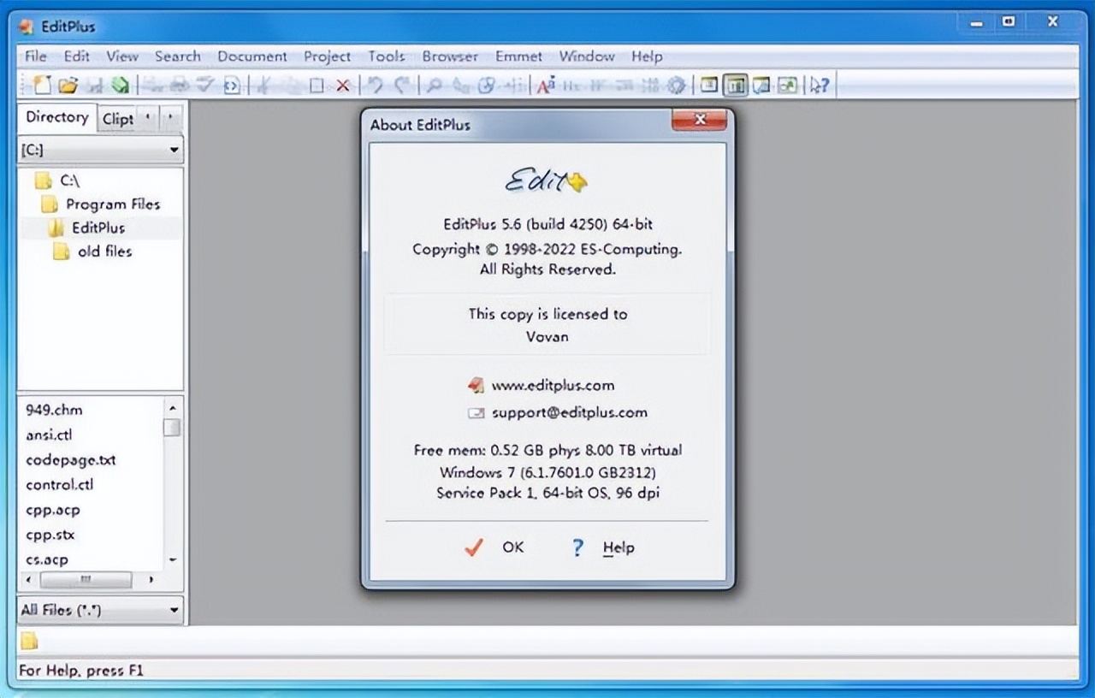Open the drive selector dropdown [C:]
This screenshot has width=1095, height=698.
tap(101, 150)
